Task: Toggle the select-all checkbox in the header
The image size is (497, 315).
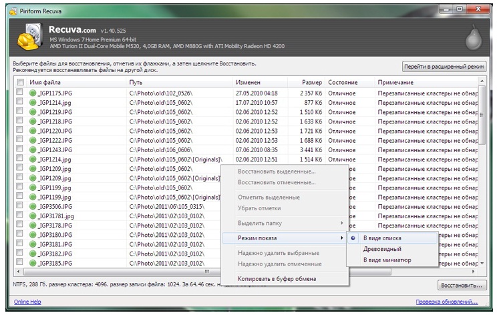Action: (21, 82)
